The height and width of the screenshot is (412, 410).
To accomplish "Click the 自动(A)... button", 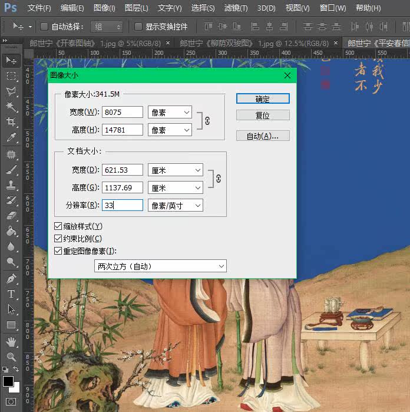I will (263, 136).
